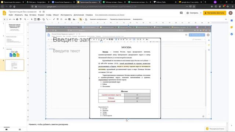Open Slide menu (Слайд)

tap(48, 15)
